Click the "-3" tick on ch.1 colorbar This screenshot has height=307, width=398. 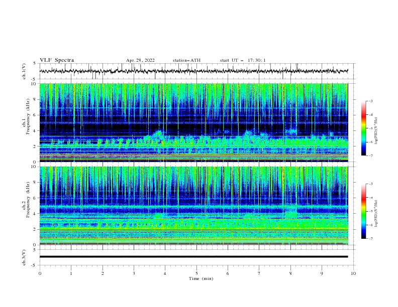pyautogui.click(x=371, y=101)
